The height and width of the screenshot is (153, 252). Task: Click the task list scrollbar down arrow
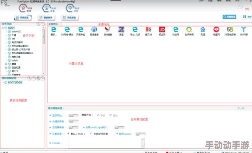(44, 74)
